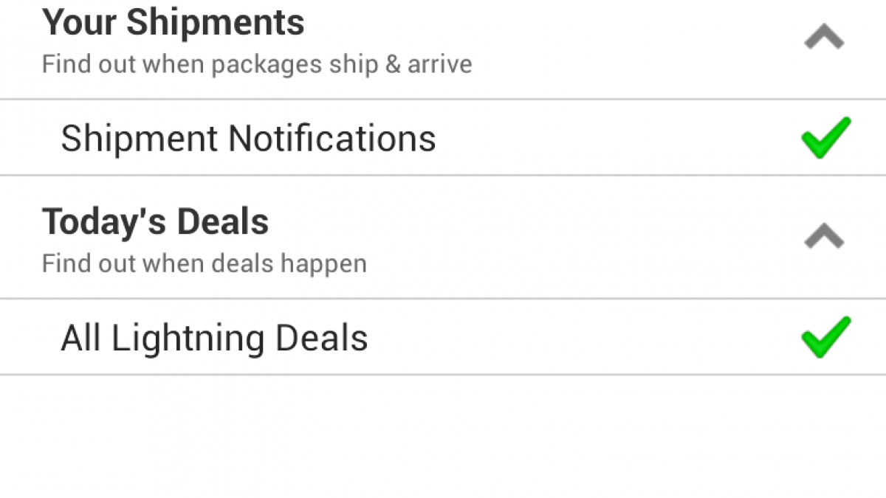This screenshot has width=886, height=498.
Task: Hide the Shipment Notifications option row
Action: click(x=824, y=38)
